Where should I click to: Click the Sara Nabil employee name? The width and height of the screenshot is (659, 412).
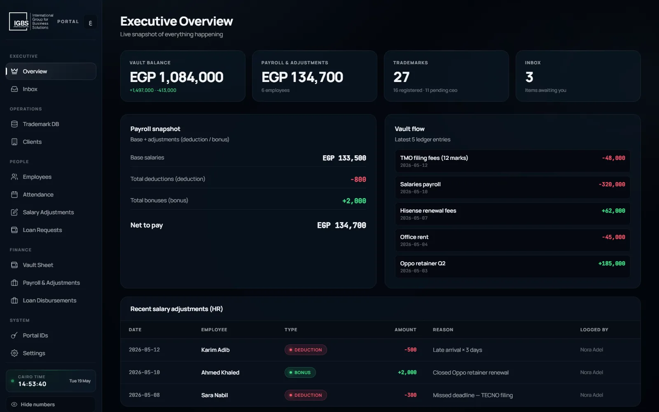tap(215, 395)
